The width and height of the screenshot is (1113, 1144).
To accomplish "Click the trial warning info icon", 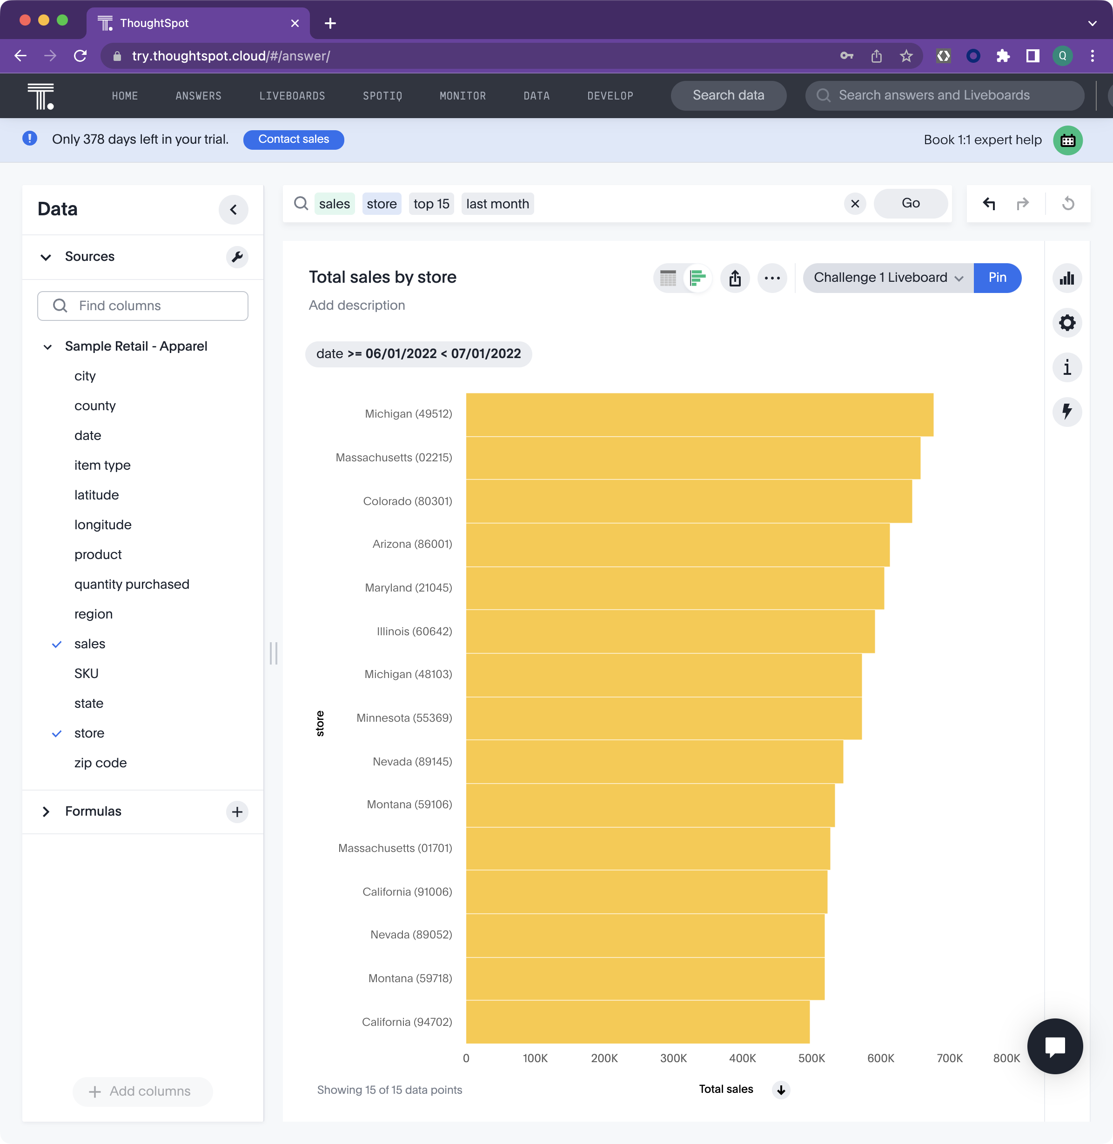I will click(30, 139).
